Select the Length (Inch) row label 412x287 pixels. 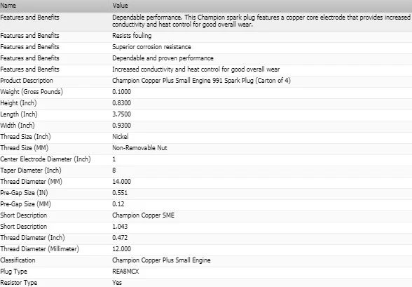click(x=19, y=114)
